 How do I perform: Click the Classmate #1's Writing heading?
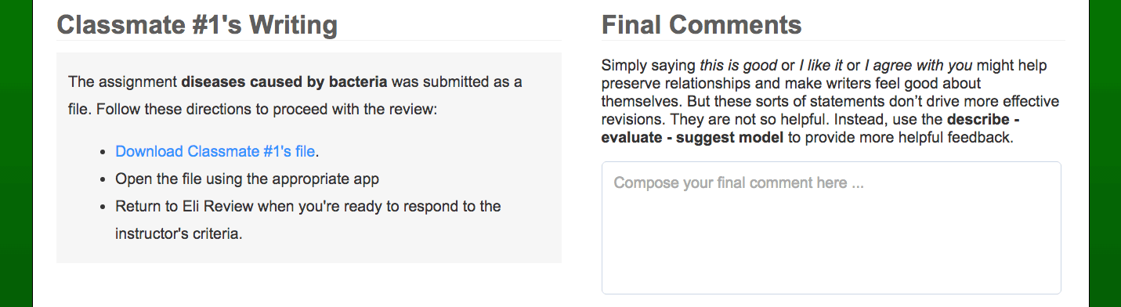(x=197, y=25)
